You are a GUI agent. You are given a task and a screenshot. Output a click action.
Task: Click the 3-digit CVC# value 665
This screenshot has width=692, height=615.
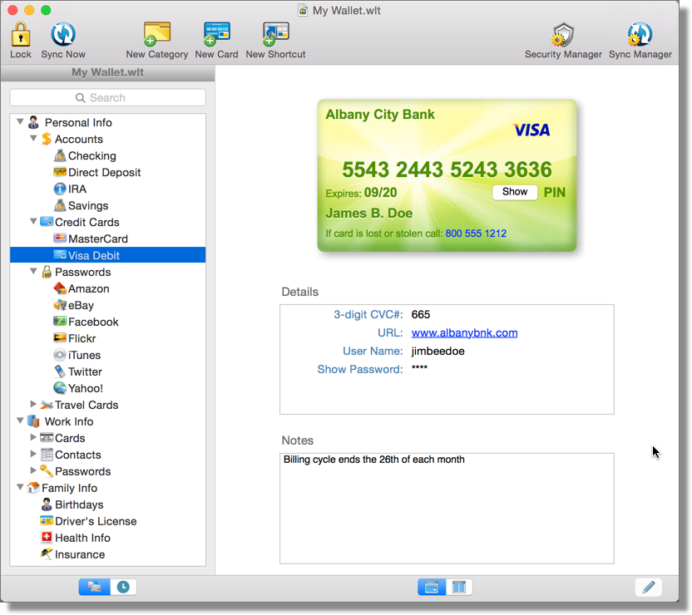tap(421, 314)
